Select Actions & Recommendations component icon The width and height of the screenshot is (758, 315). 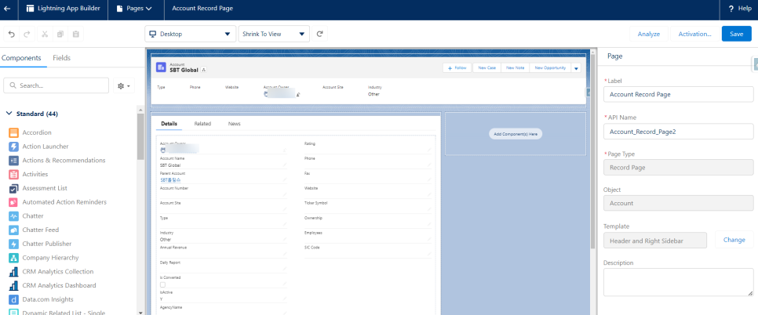tap(13, 161)
